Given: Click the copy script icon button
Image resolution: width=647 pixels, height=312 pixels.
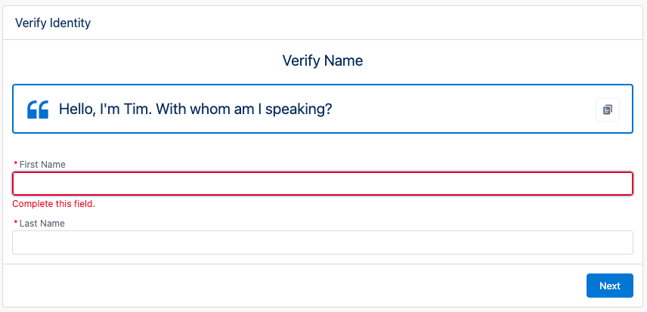Looking at the screenshot, I should pyautogui.click(x=607, y=110).
